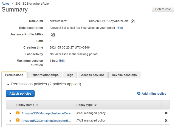This screenshot has height=127, width=175.
Task: Click the creation time value 2021-05-30 23:27
Action: click(69, 47)
